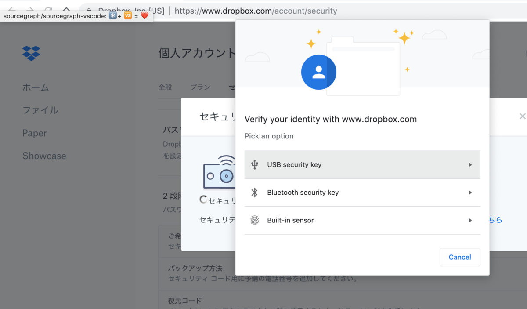Click the security key illustration in Dropbox modal
The height and width of the screenshot is (309, 527).
pos(219,172)
